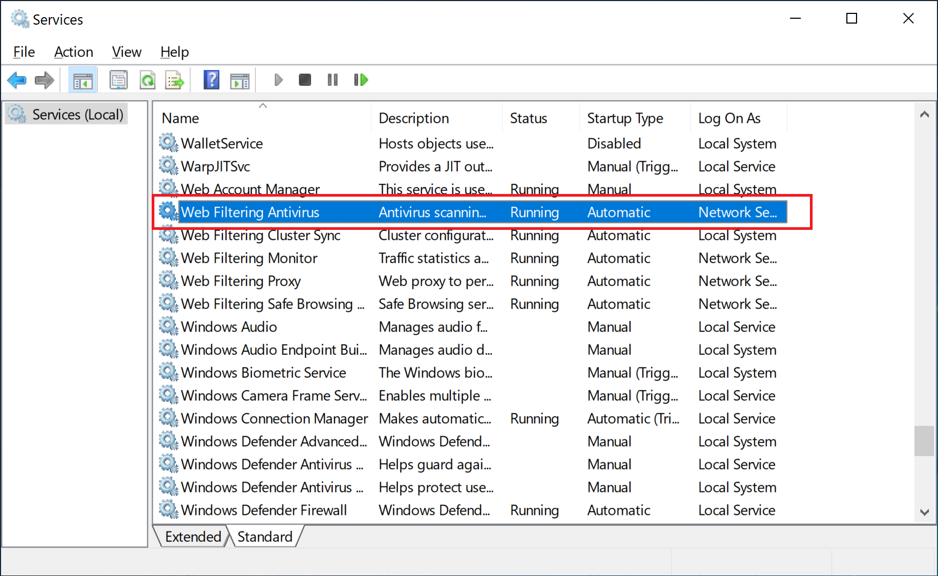Open the View menu
Screen dimensions: 938x576
pos(126,52)
